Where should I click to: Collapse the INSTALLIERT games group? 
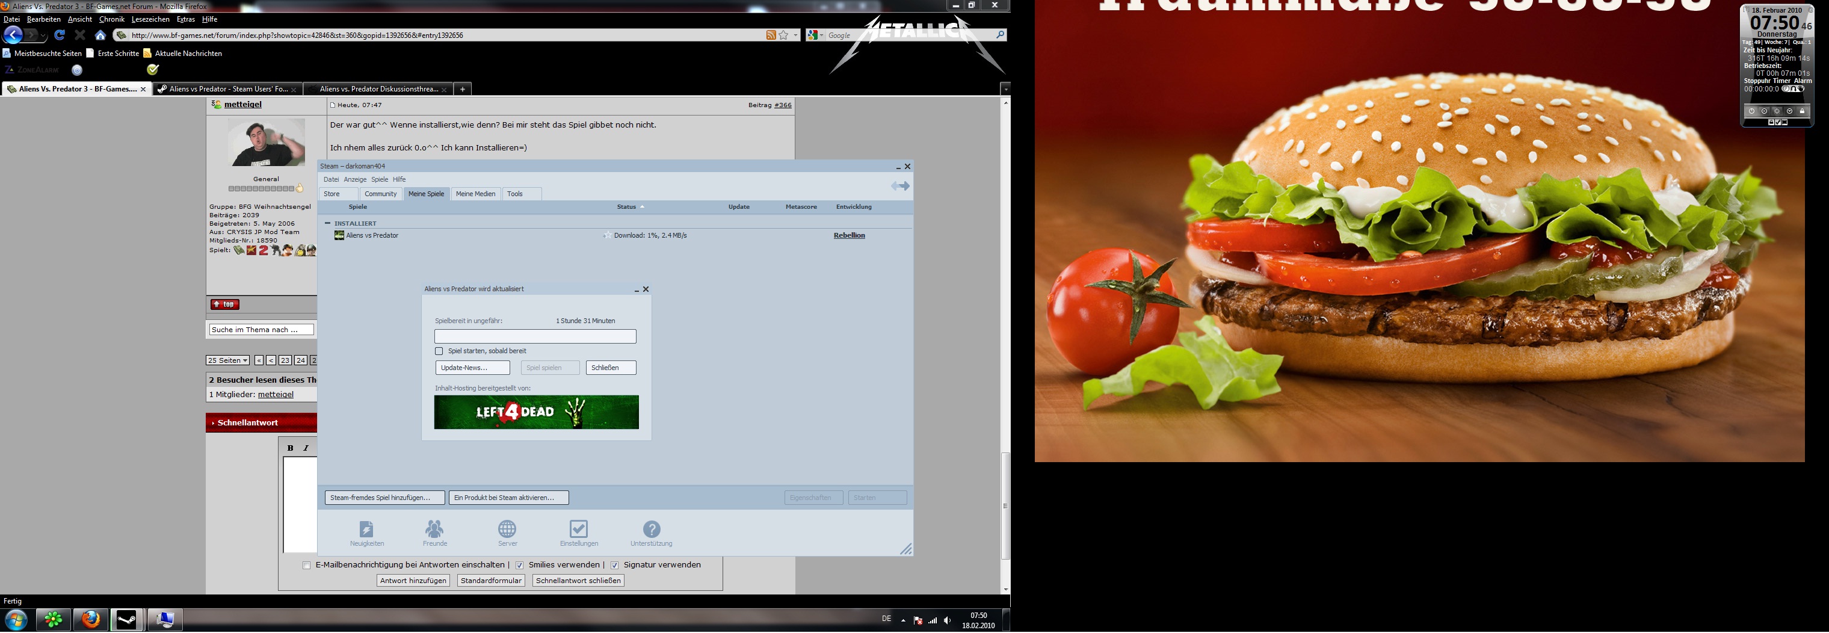click(327, 223)
